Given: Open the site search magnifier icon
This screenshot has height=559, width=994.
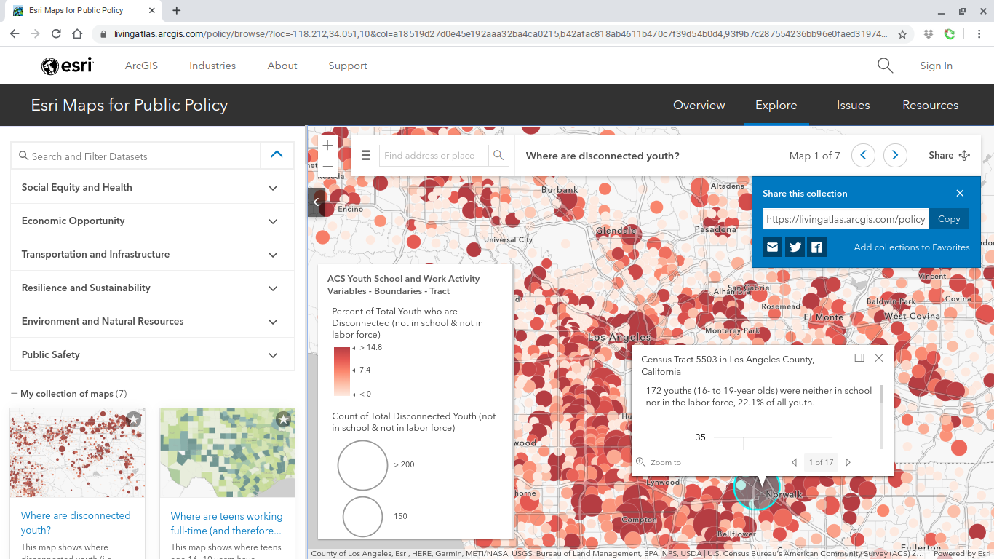Looking at the screenshot, I should pos(885,66).
